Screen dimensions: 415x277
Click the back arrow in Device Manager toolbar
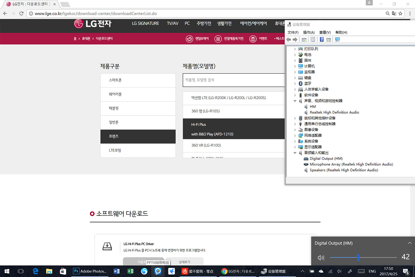(289, 40)
